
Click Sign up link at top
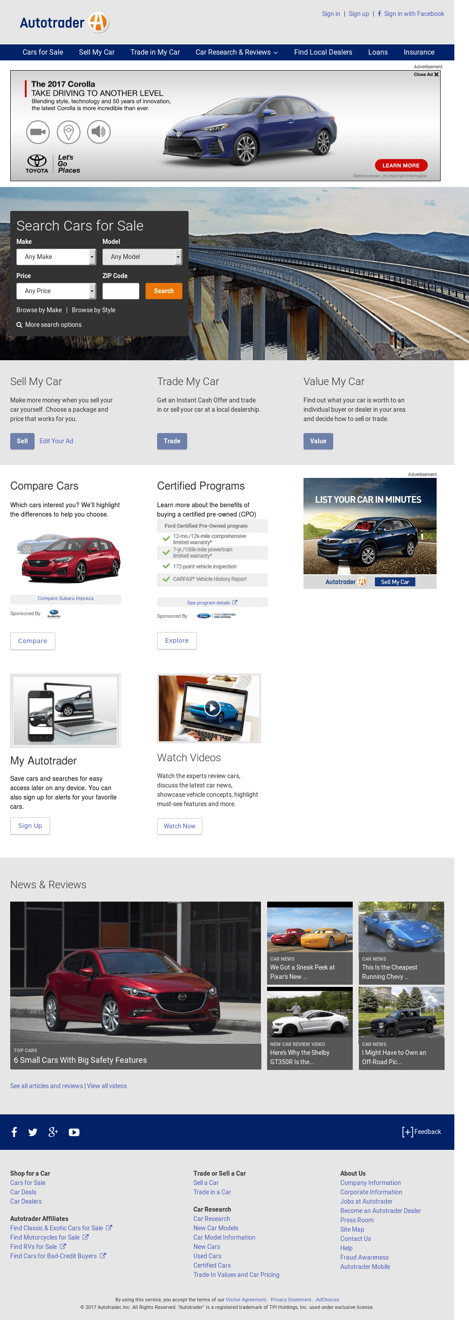click(x=359, y=14)
